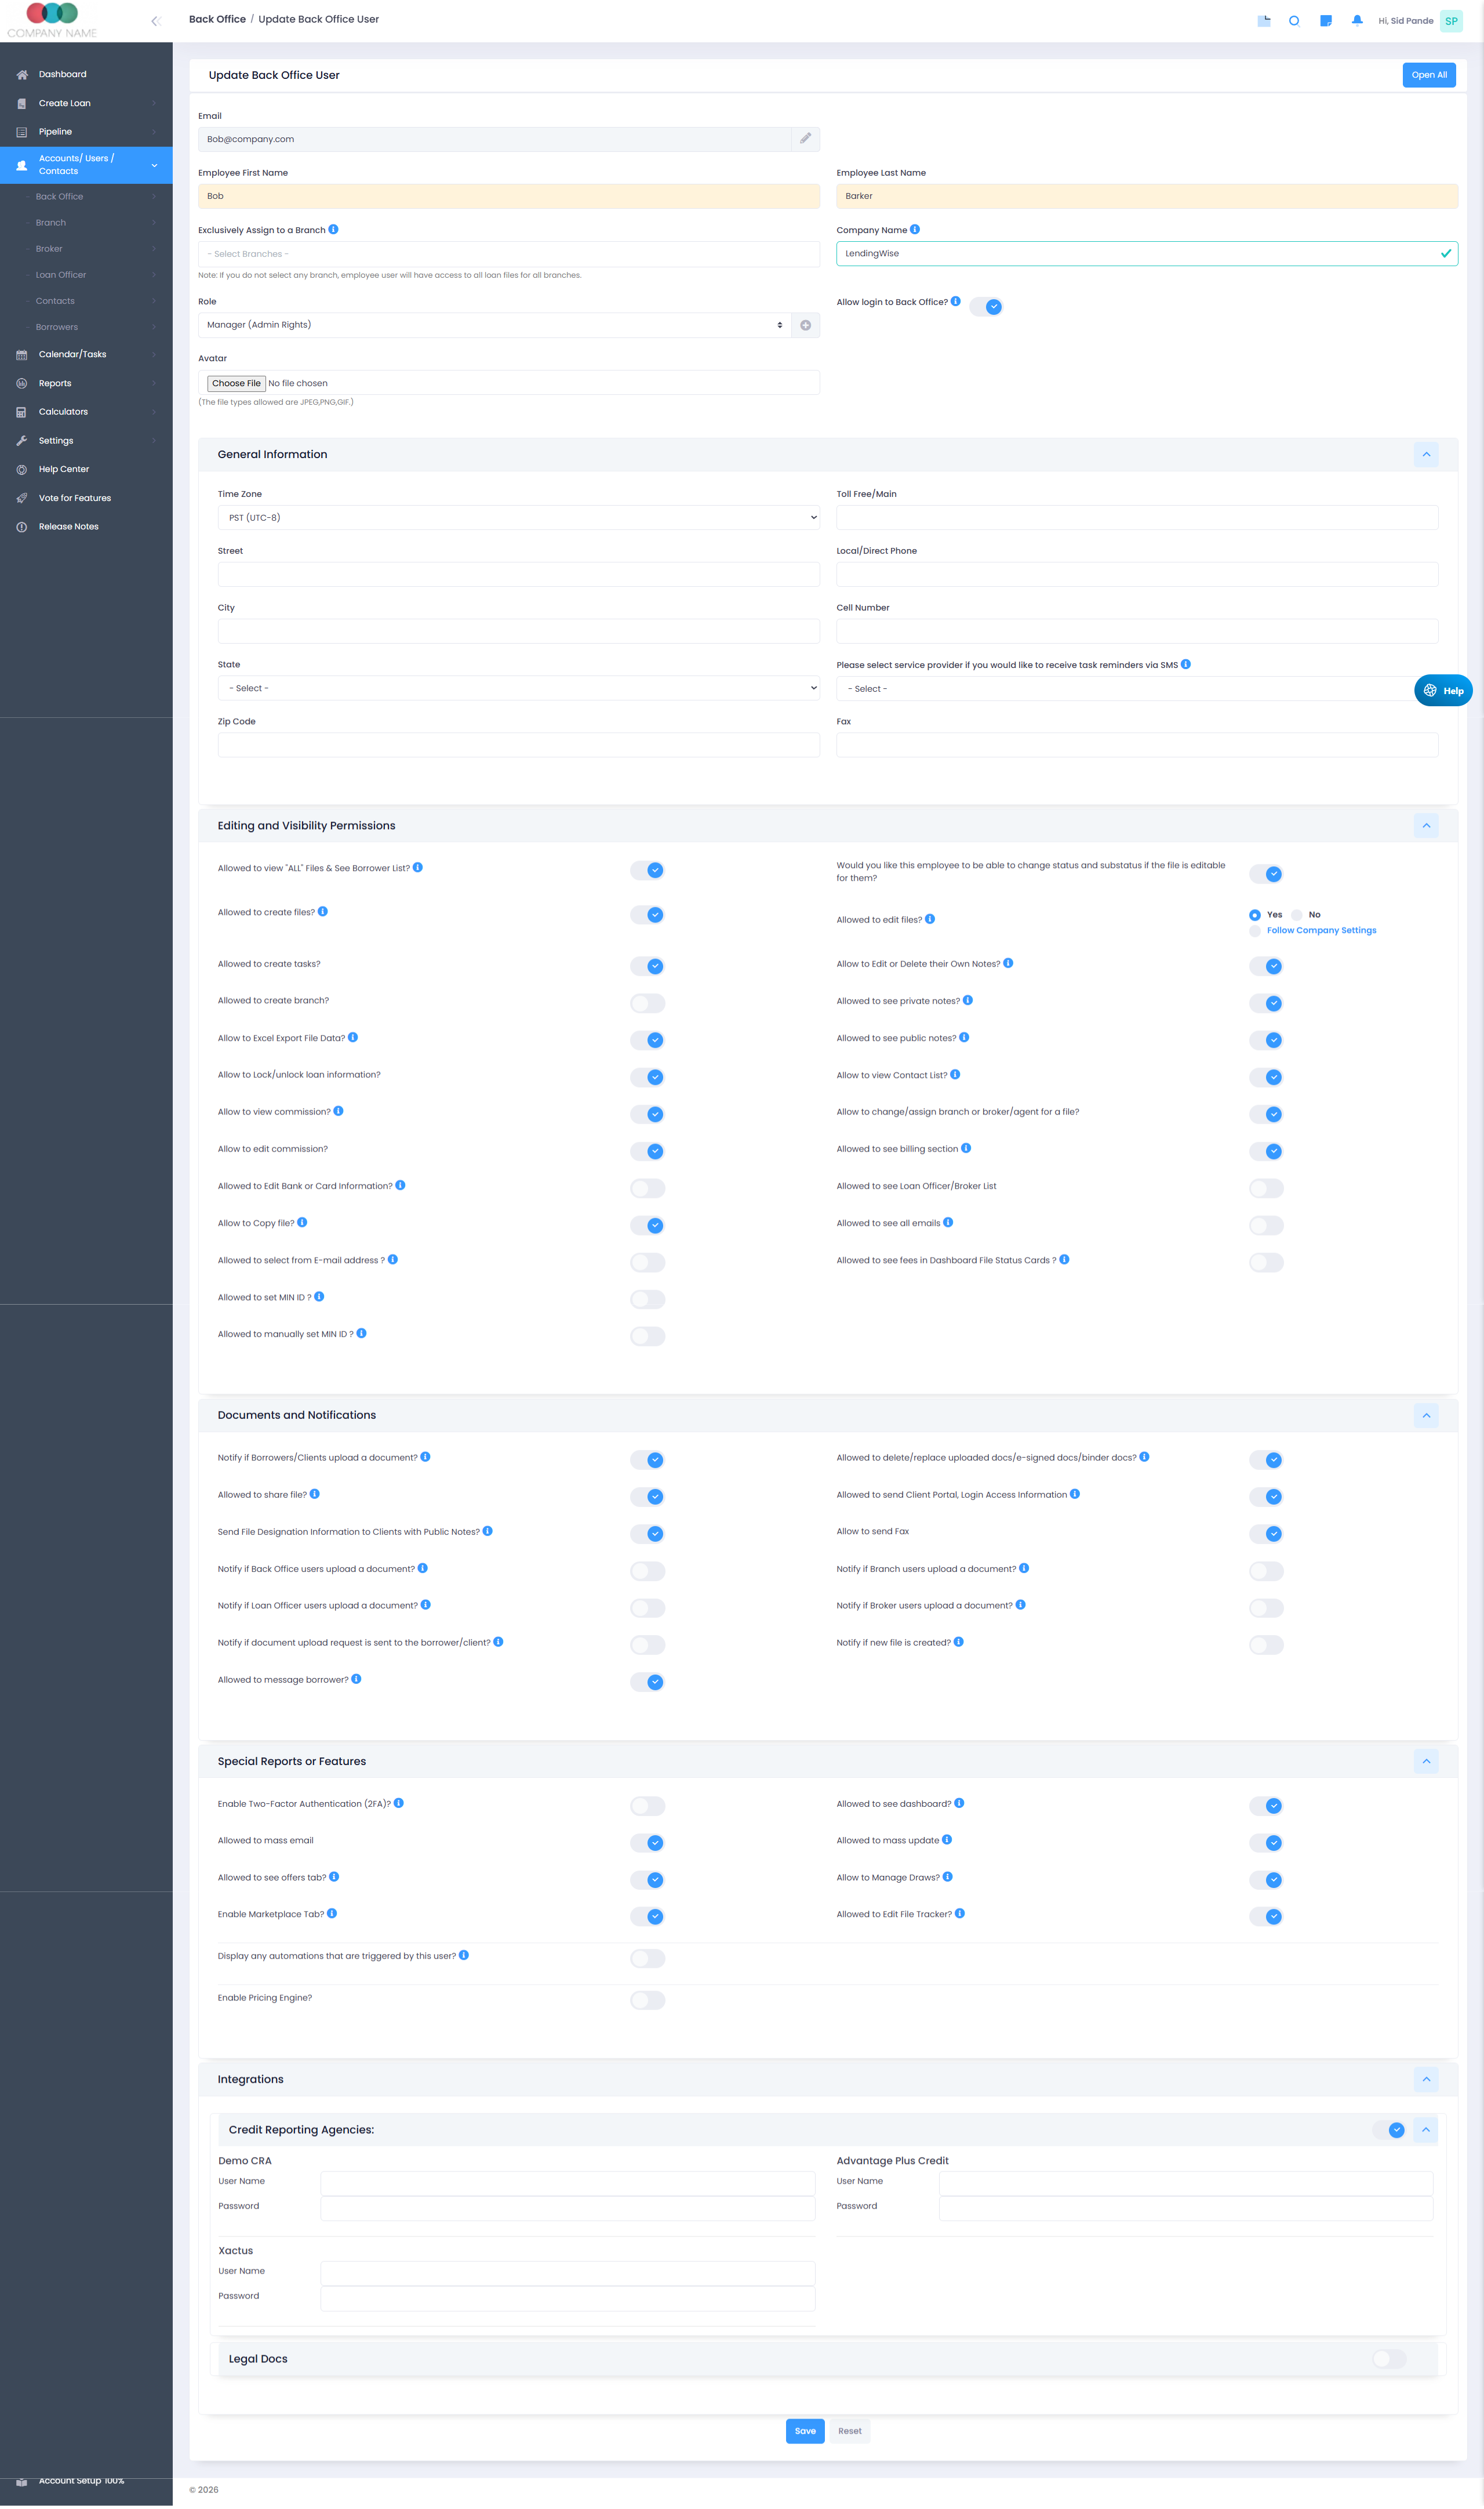This screenshot has height=2509, width=1484.
Task: Click the Cell Number input field
Action: coord(1136,631)
